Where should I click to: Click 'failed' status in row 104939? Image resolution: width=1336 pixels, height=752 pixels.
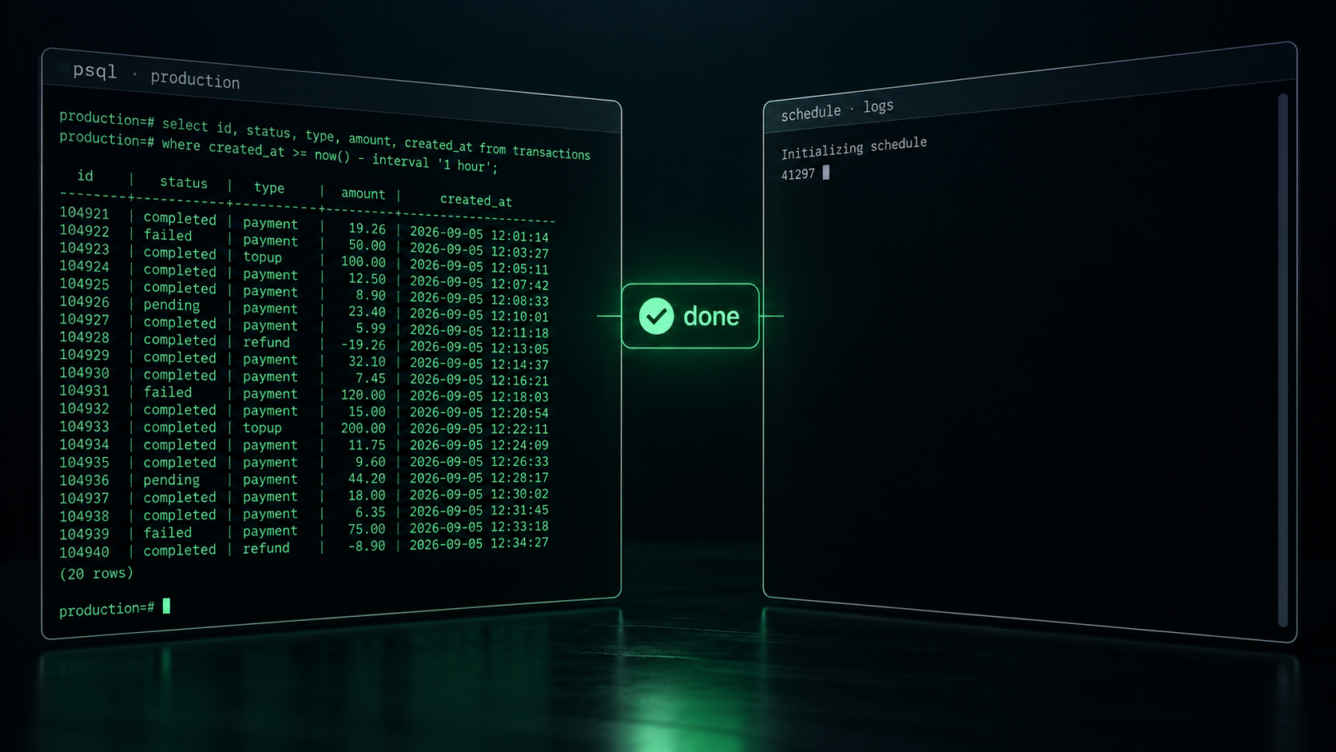coord(168,533)
